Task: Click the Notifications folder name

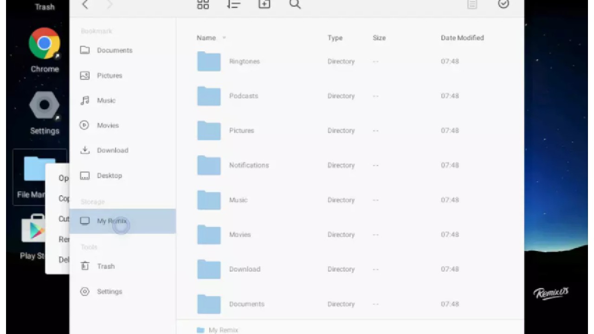Action: coord(249,165)
